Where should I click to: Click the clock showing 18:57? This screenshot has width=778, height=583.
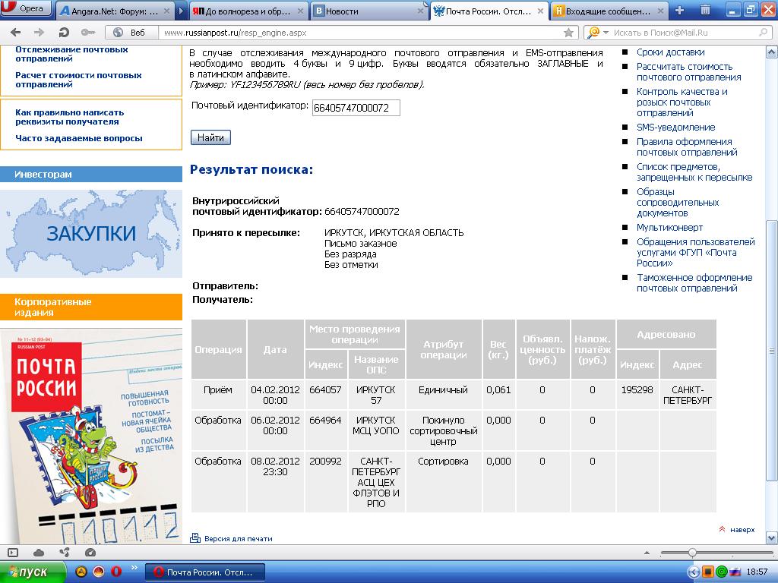757,572
